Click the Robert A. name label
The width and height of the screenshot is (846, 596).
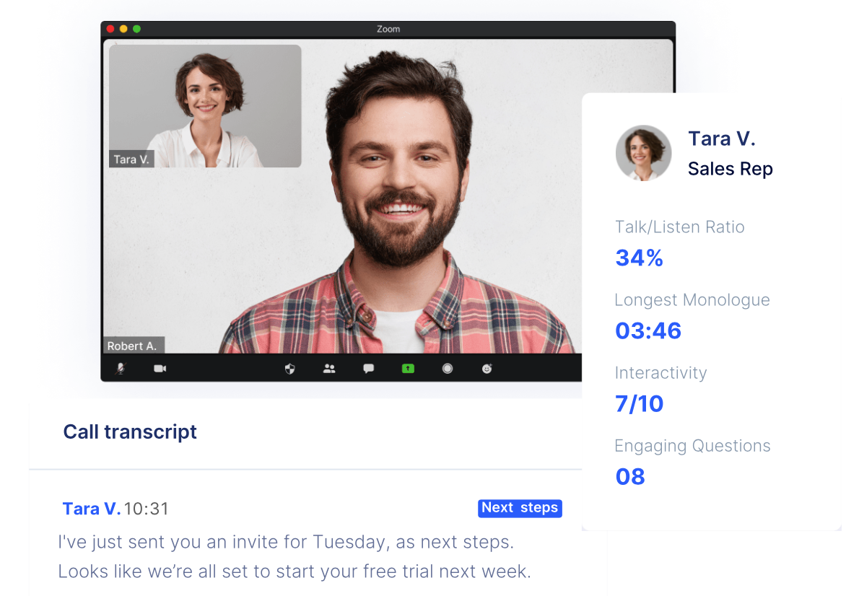132,346
